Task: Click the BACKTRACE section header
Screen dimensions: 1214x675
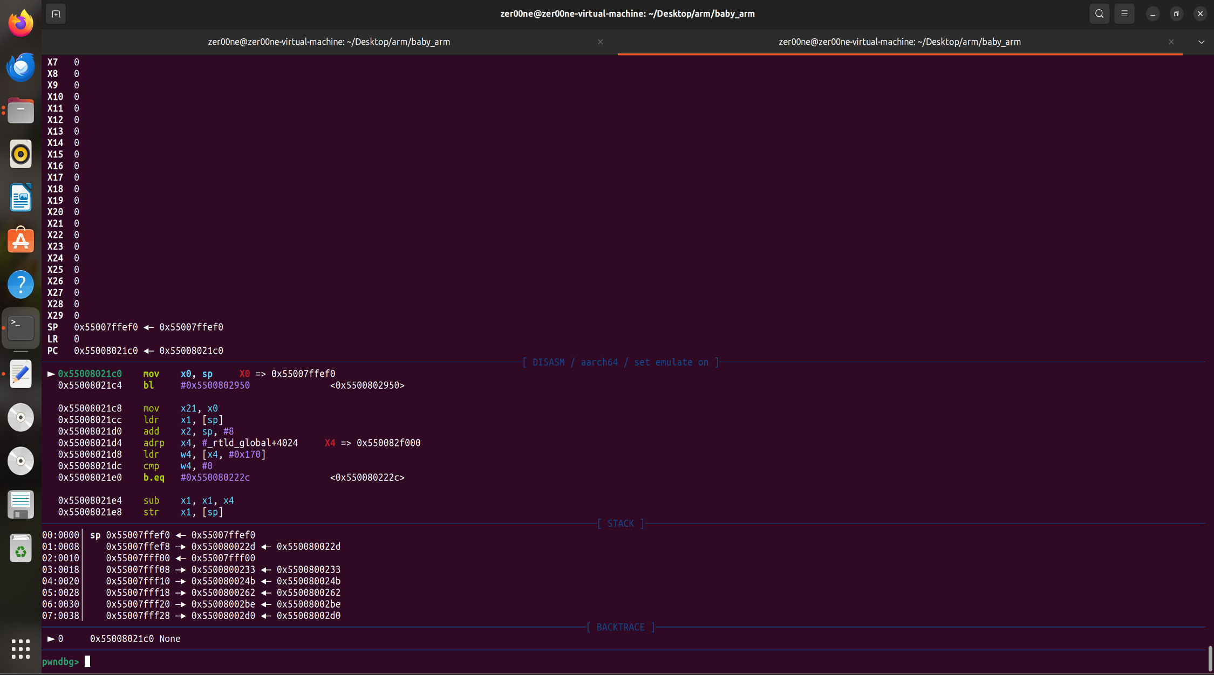Action: [x=620, y=627]
